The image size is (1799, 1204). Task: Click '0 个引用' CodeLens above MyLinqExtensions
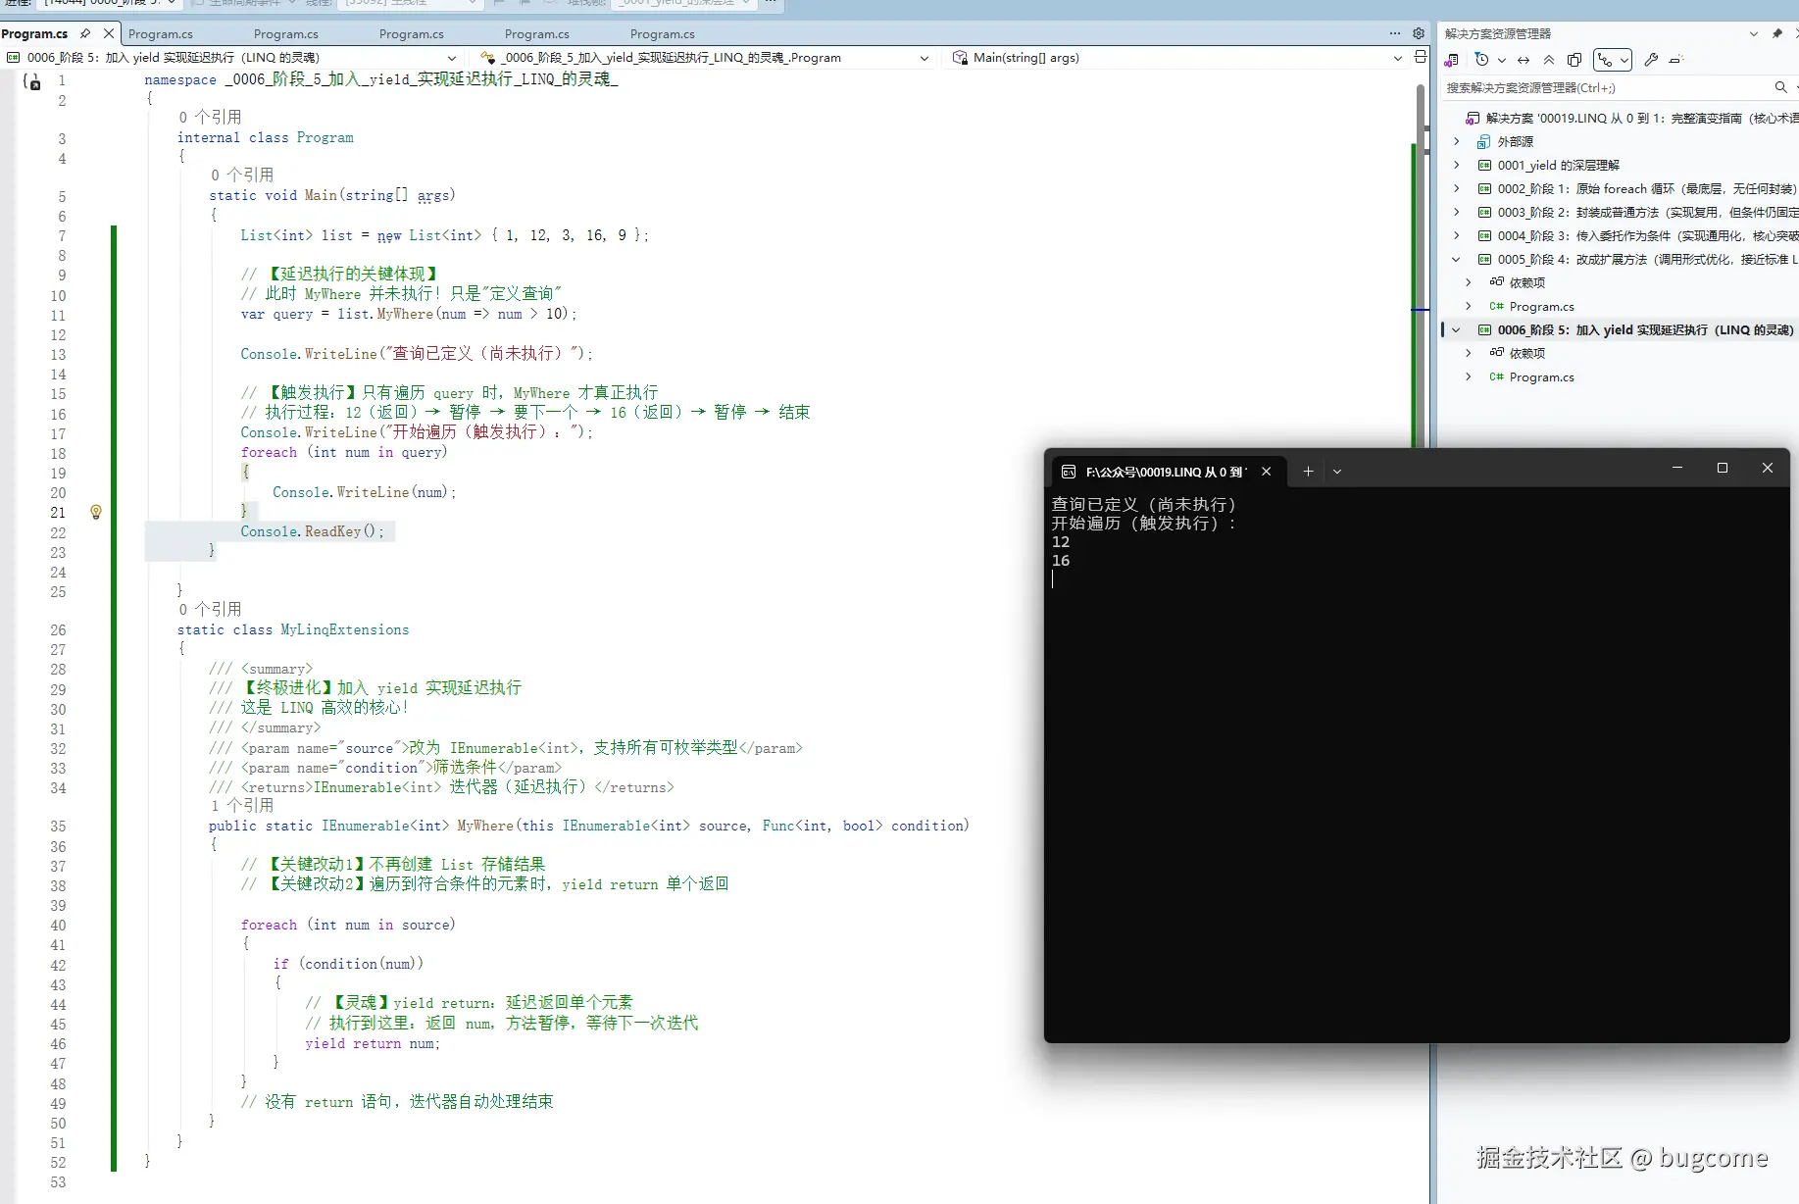click(210, 610)
